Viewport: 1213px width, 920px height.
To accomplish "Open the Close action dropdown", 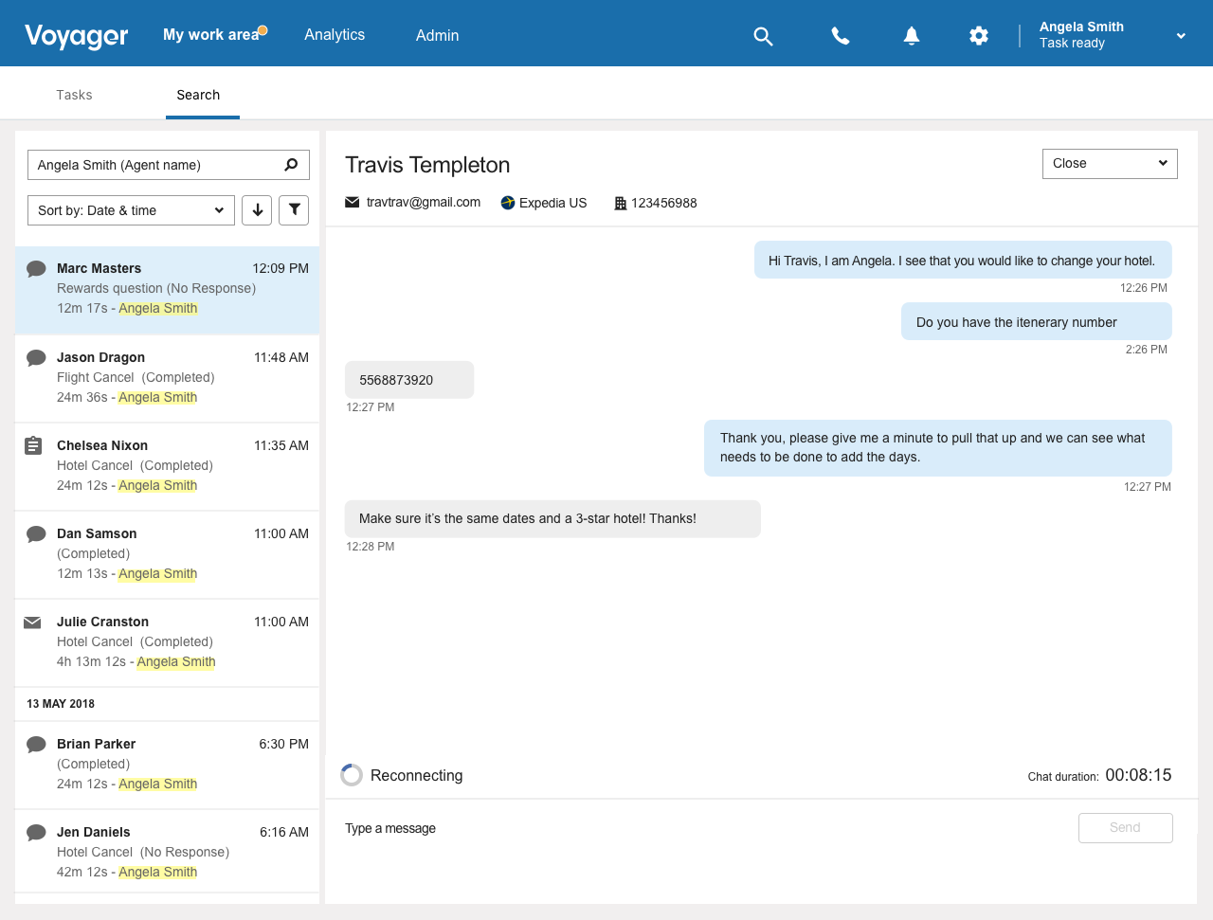I will coord(1109,163).
